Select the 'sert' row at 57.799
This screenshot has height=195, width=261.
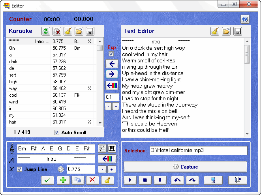[x=51, y=75]
